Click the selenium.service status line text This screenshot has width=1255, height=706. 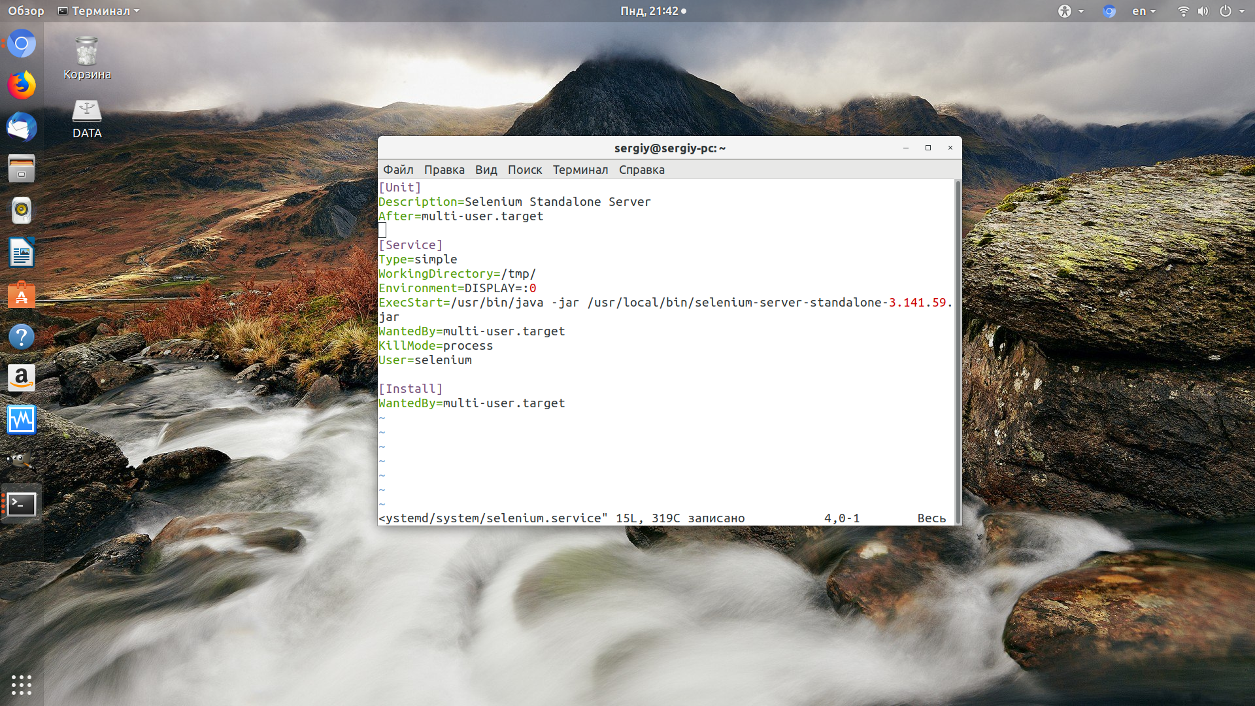point(561,518)
